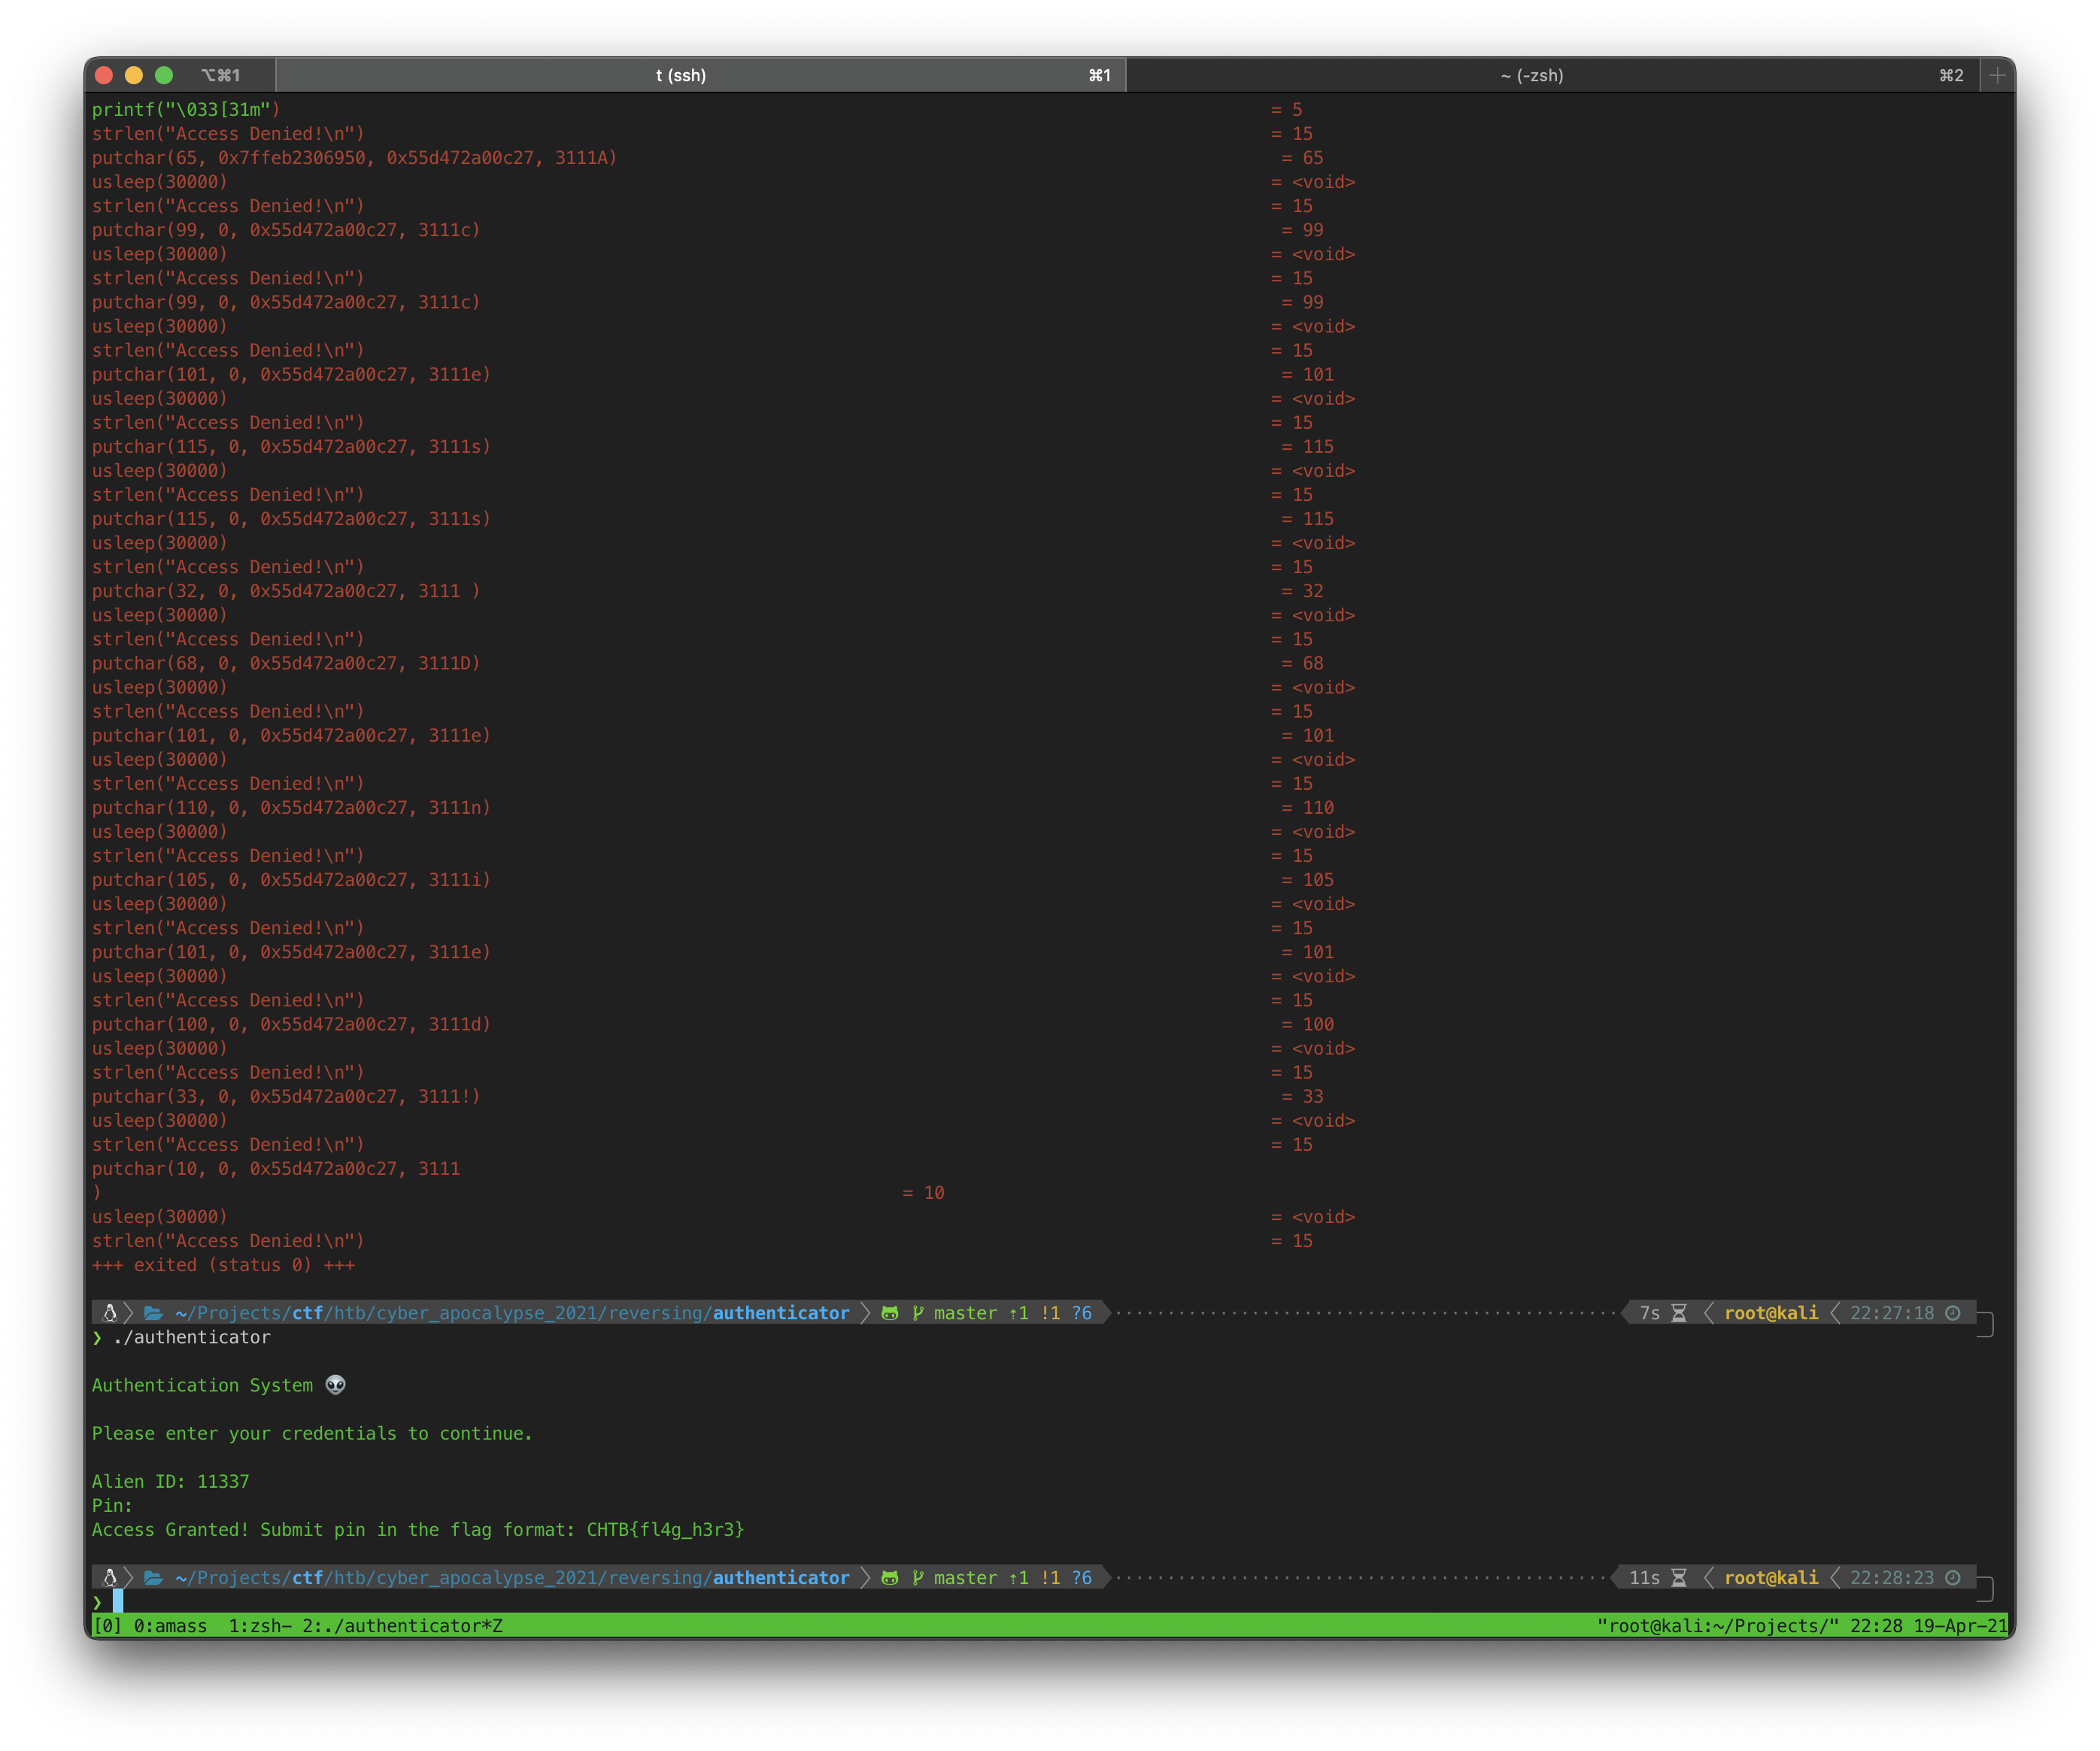
Task: Click the git branch icon in the 22:28:23 prompt
Action: (x=917, y=1577)
